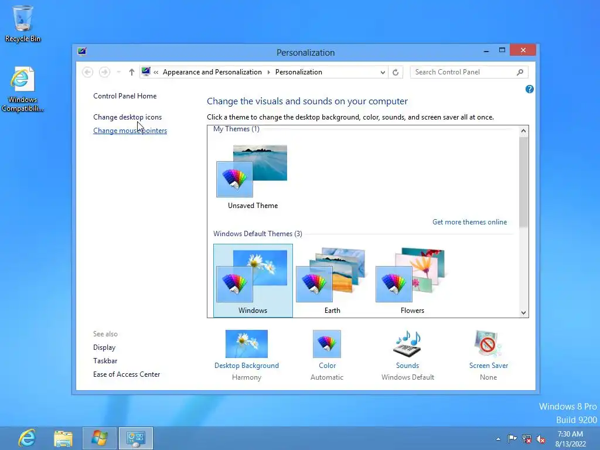Expand breadcrumb arrow after Appearance and Personalization
600x450 pixels.
coord(268,72)
